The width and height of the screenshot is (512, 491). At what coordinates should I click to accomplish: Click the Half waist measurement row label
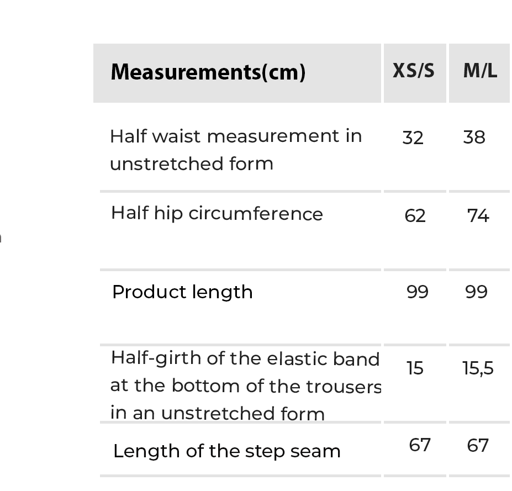[235, 136]
